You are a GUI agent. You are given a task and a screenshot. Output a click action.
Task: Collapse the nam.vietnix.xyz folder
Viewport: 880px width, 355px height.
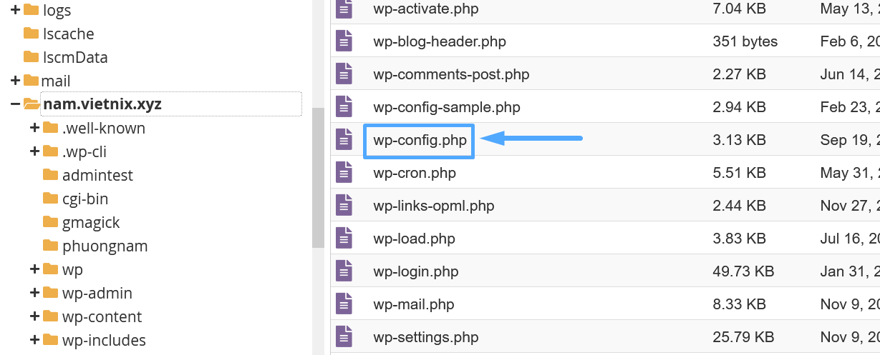15,104
